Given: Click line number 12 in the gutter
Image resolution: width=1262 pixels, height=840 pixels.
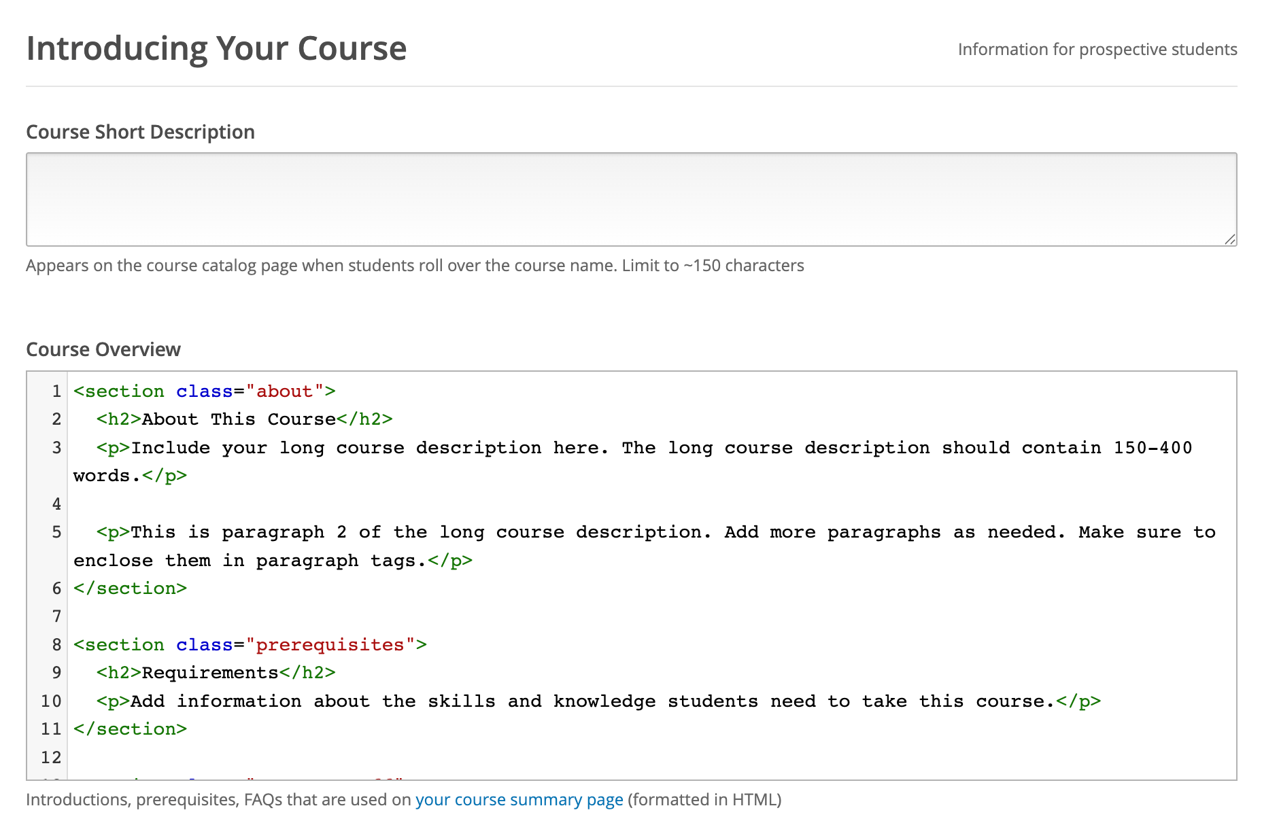Looking at the screenshot, I should pyautogui.click(x=51, y=758).
